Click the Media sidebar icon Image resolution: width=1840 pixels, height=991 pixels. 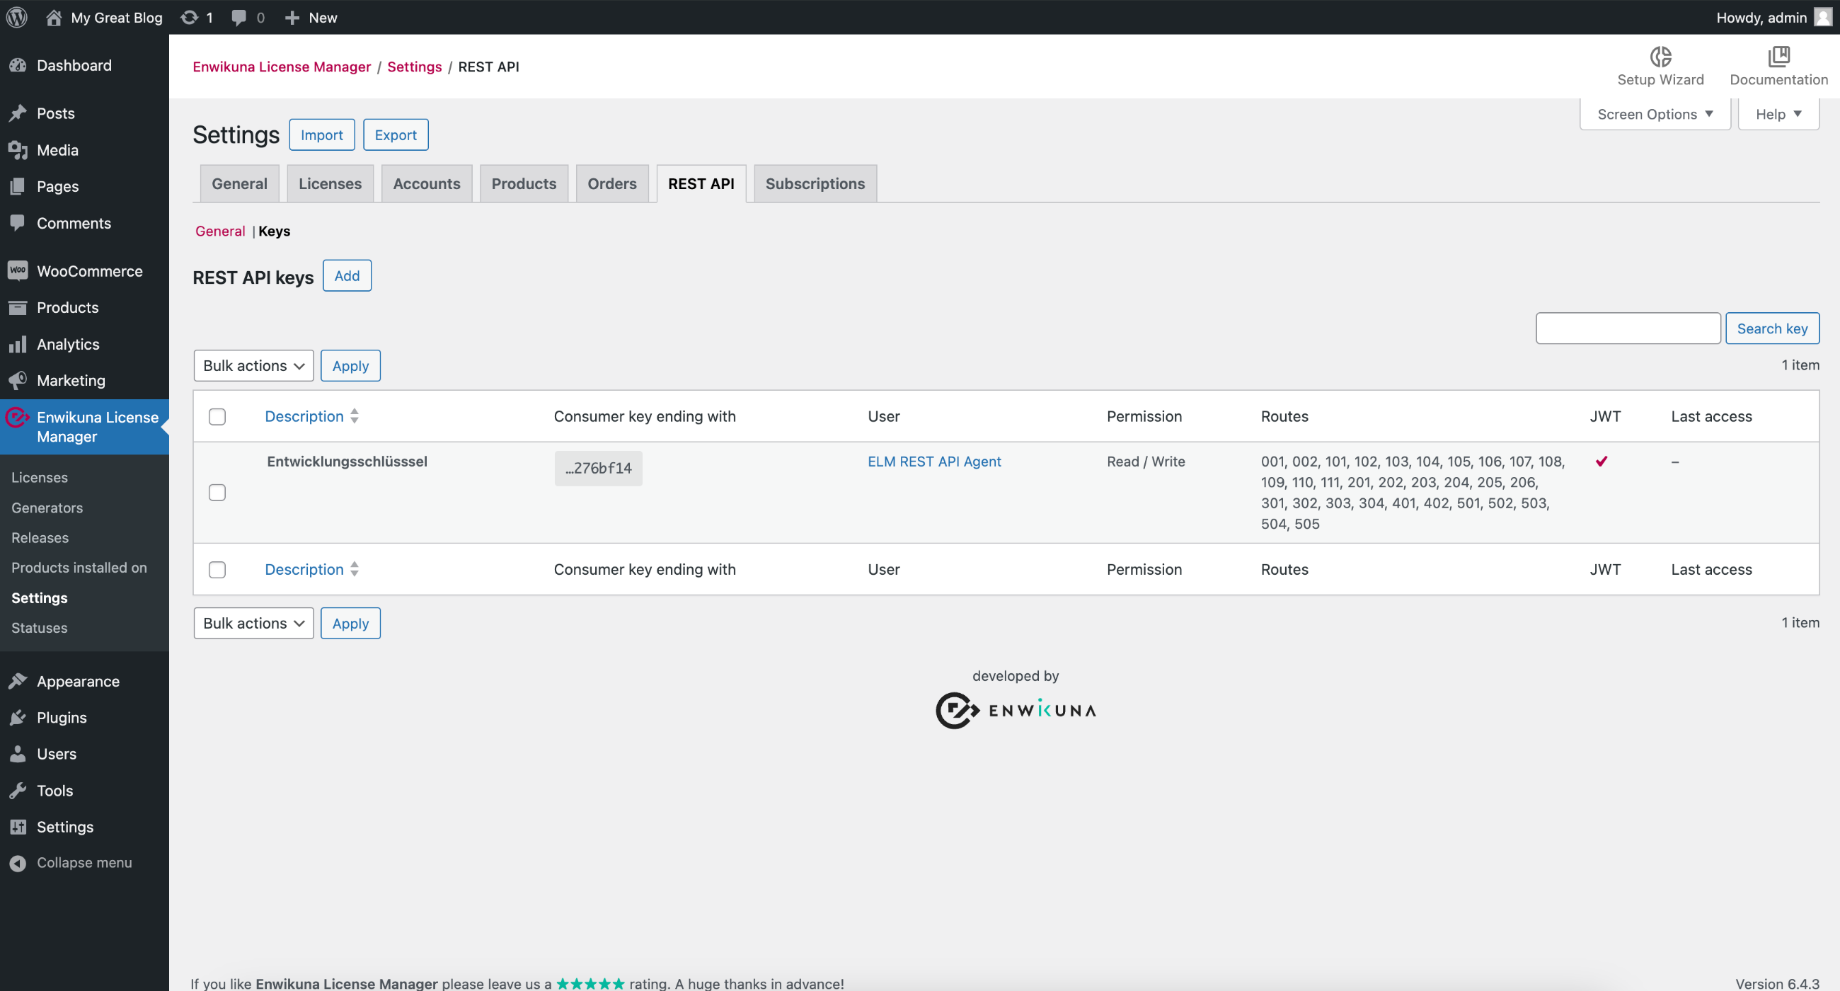18,150
